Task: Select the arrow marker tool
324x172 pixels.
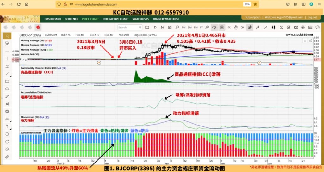Action: pyautogui.click(x=7, y=126)
